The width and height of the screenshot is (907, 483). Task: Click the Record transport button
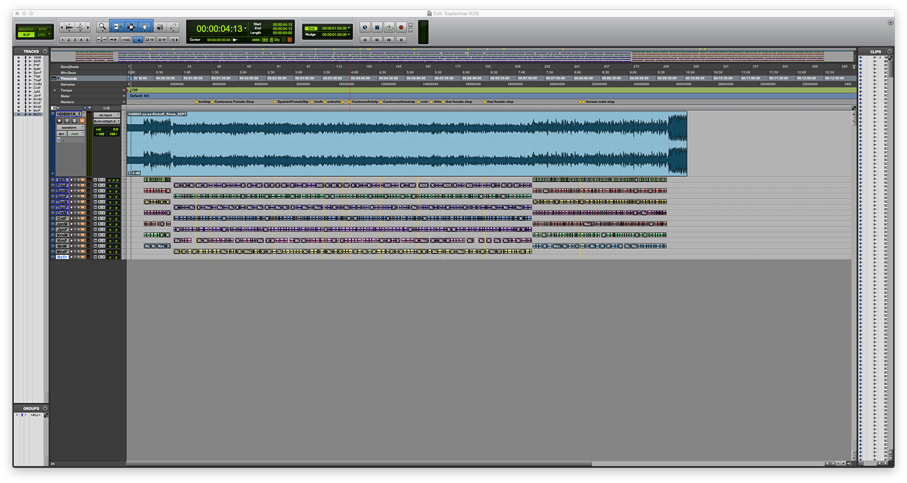point(401,27)
